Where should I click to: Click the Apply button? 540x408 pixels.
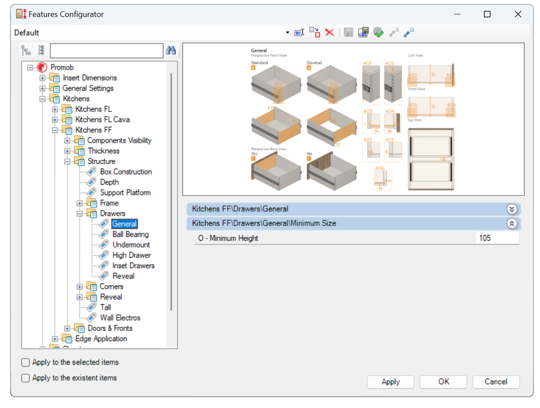click(x=391, y=381)
